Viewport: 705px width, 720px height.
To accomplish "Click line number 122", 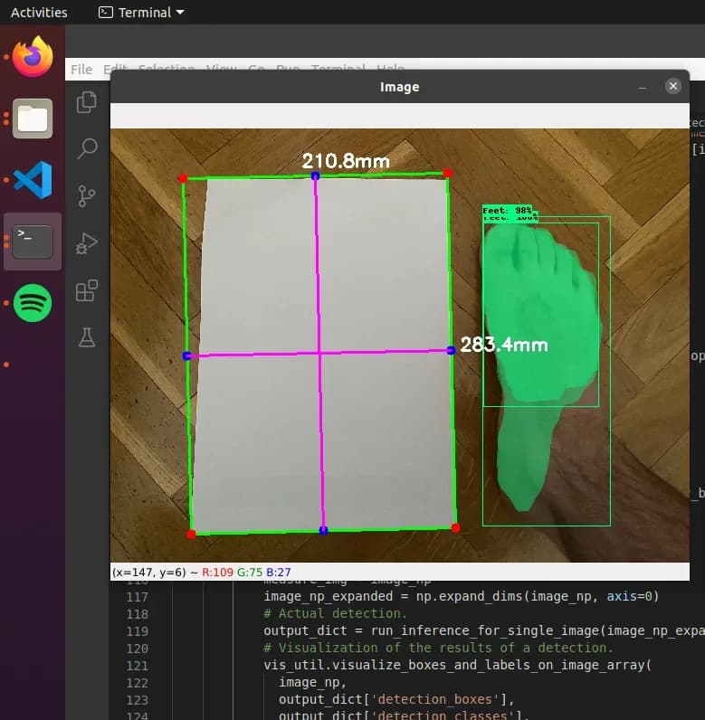I will click(138, 683).
